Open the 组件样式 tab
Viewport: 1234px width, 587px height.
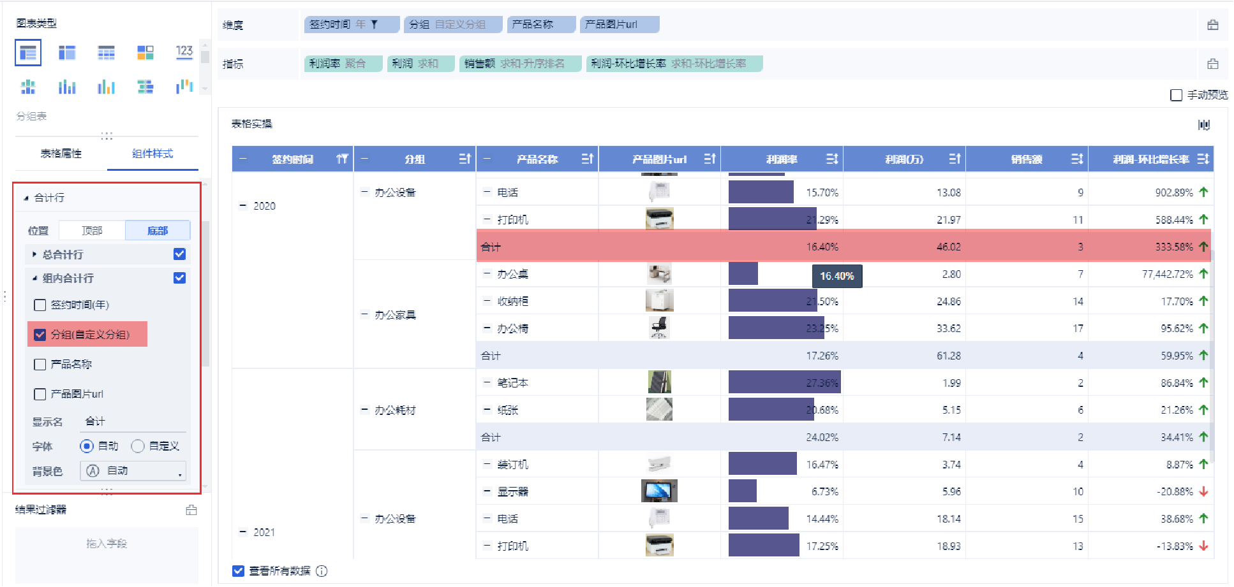pos(152,154)
